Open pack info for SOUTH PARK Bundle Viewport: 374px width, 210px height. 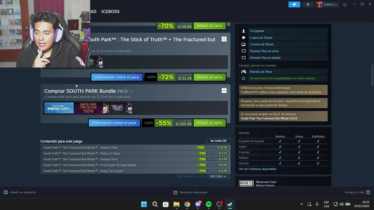(114, 123)
